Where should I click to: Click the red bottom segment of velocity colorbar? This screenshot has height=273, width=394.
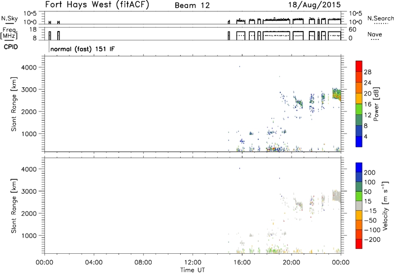pos(359,244)
